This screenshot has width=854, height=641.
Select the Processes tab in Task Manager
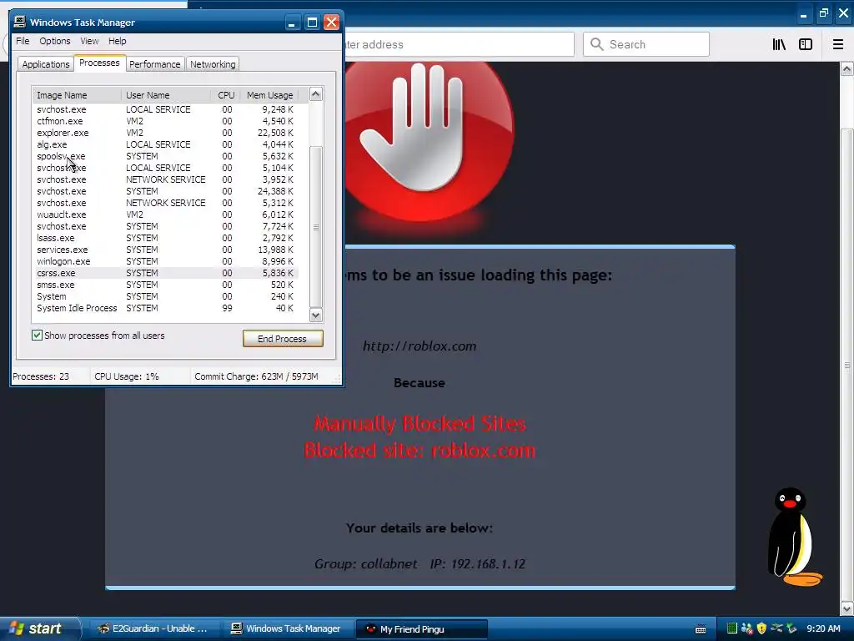99,63
